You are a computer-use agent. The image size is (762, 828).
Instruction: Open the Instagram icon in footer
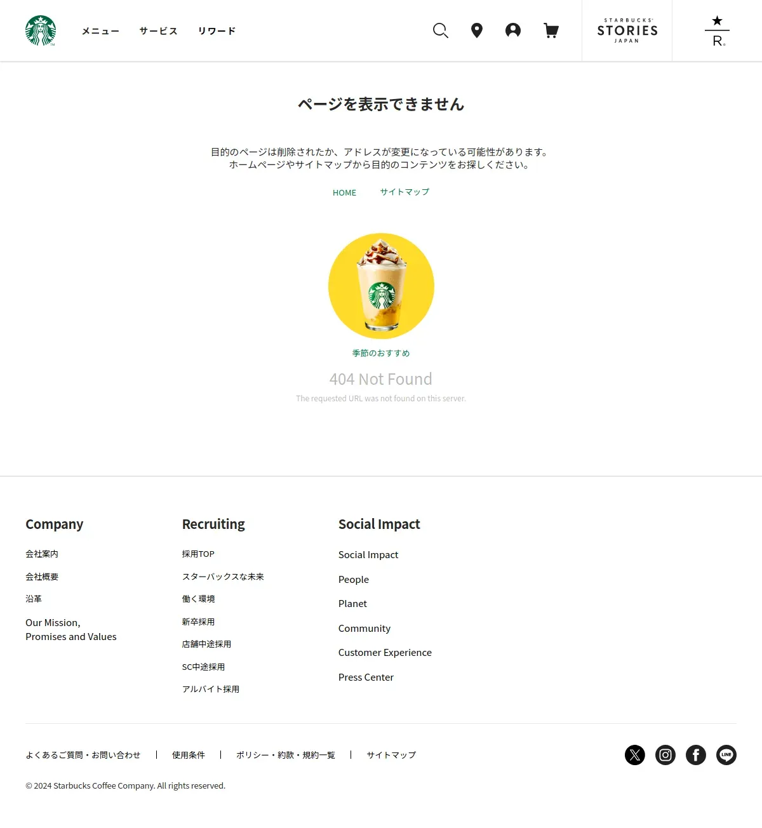(665, 755)
